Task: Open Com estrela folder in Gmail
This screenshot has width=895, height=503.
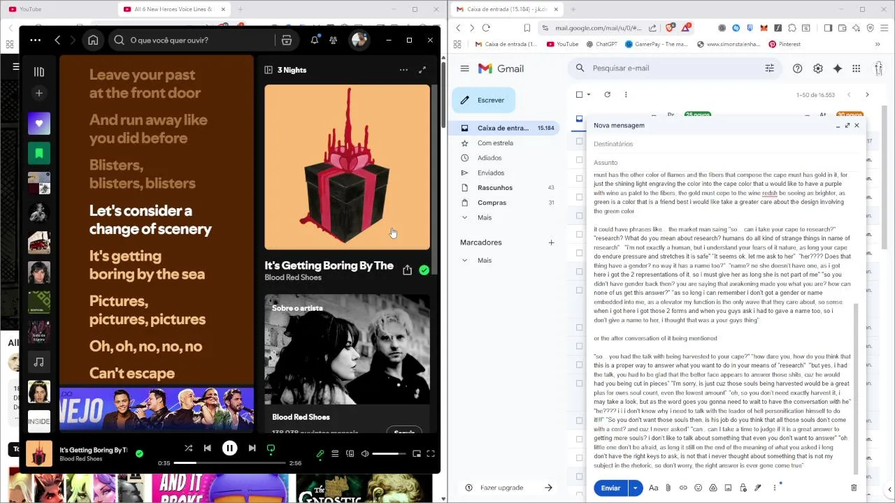Action: click(x=495, y=143)
